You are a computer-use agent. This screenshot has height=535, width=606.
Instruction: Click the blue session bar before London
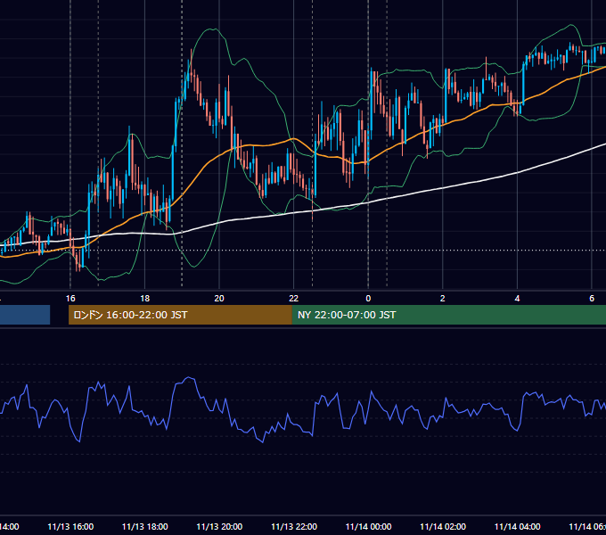[x=25, y=315]
